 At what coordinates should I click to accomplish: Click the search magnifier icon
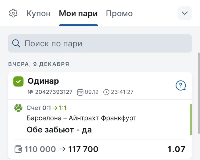pos(16,44)
